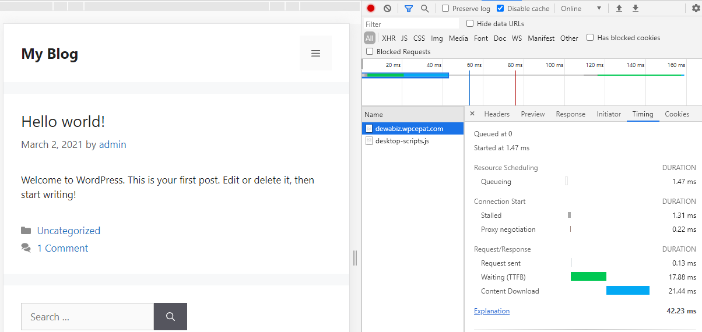
Task: Uncheck the Disable cache checkbox
Action: 500,9
